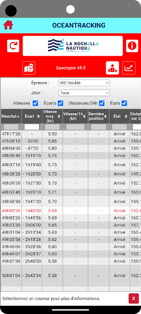
Task: Close the info bar with X button
Action: tap(134, 299)
